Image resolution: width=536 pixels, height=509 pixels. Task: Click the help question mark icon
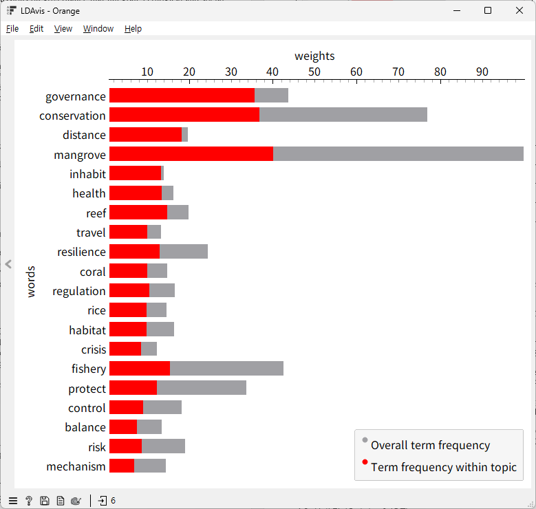tap(29, 501)
